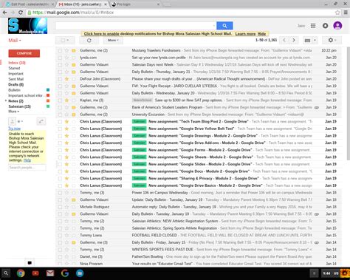Toggle importance marker on Salesian Days email
Viewport: 350px width, 280px height.
click(x=74, y=65)
